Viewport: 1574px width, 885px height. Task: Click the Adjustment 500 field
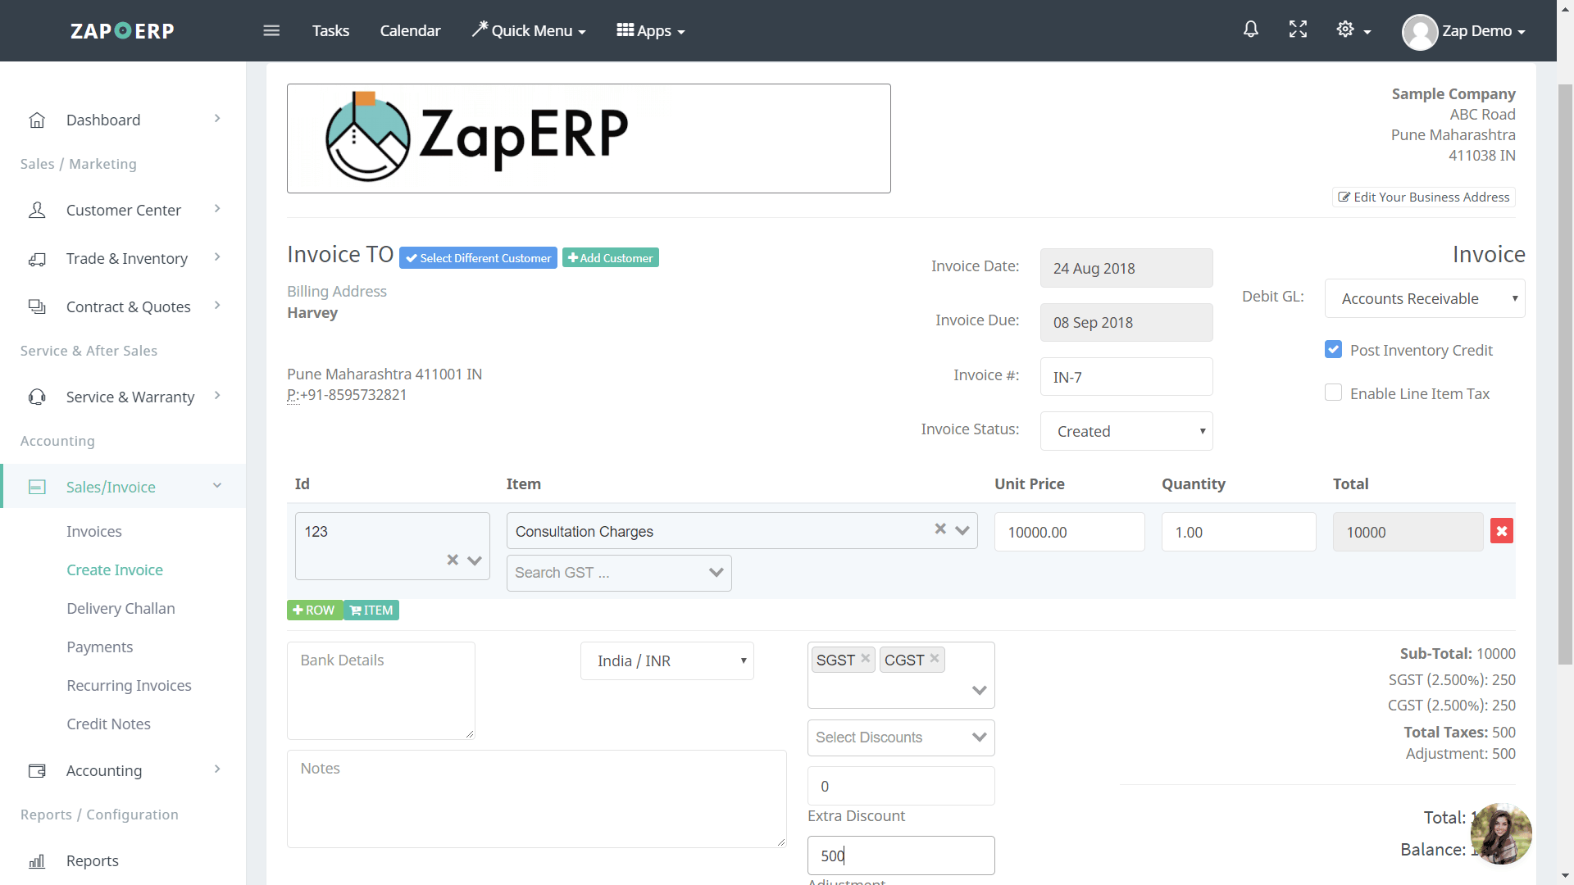[901, 855]
